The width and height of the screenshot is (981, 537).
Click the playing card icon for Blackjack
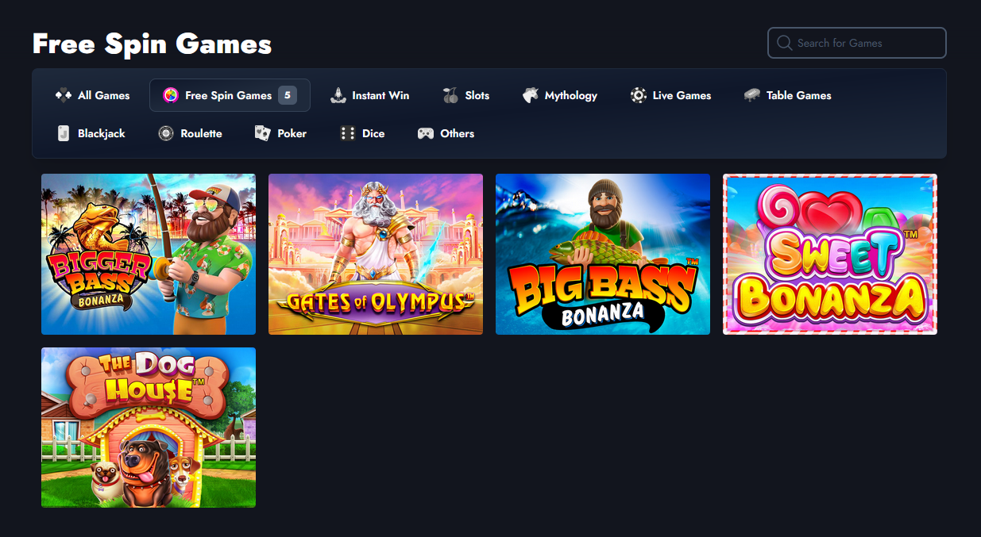click(x=64, y=133)
